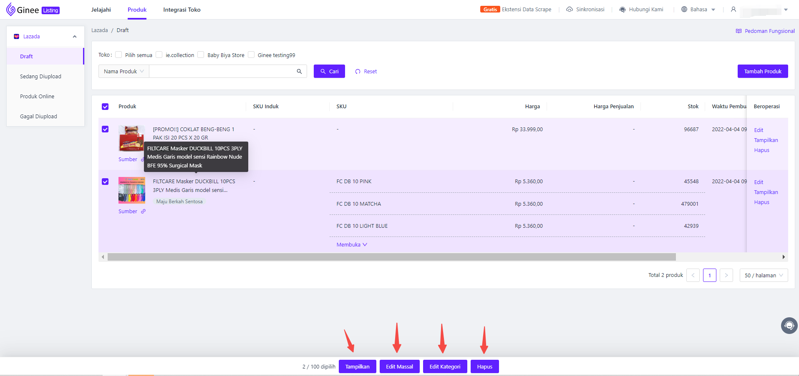Open the Nama Produk search type dropdown
The width and height of the screenshot is (799, 376).
pos(124,71)
